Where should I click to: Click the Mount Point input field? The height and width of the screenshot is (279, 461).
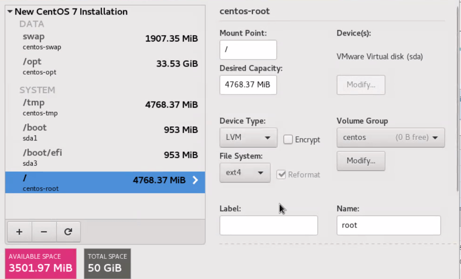[248, 50]
